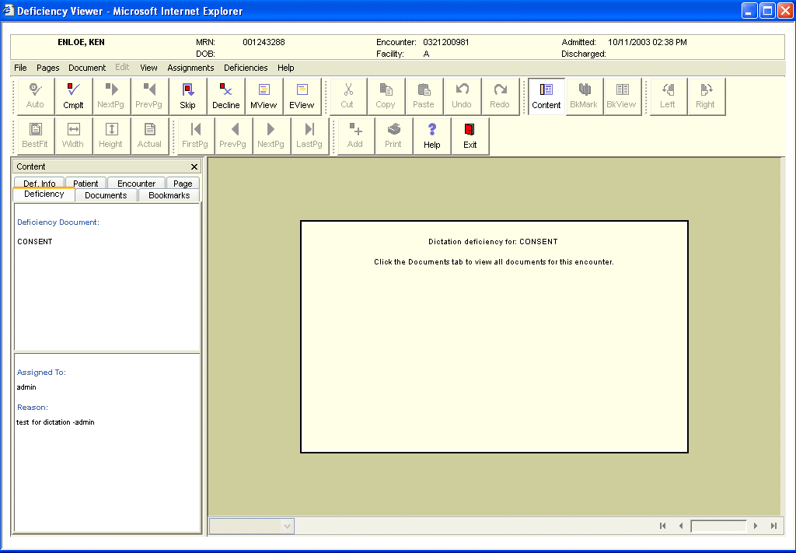The width and height of the screenshot is (796, 553).
Task: Click next arrow in bottom navigator
Action: pos(756,526)
